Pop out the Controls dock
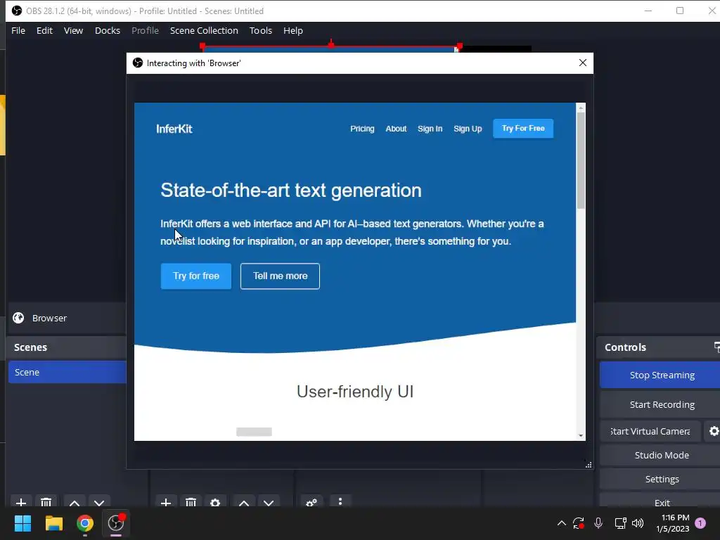720x540 pixels. click(716, 347)
